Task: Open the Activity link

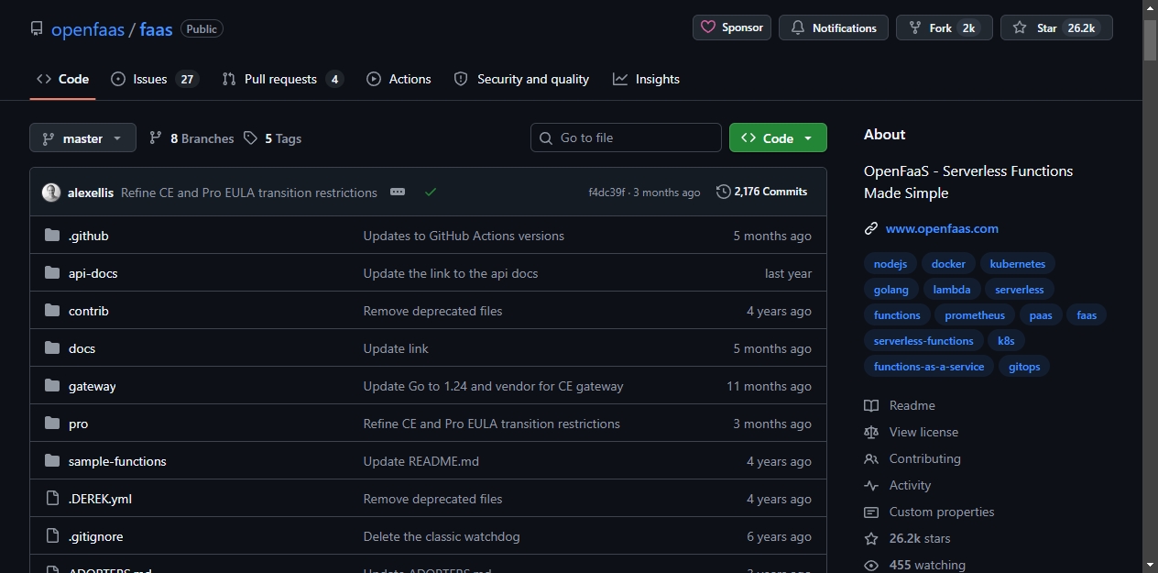Action: (x=897, y=485)
